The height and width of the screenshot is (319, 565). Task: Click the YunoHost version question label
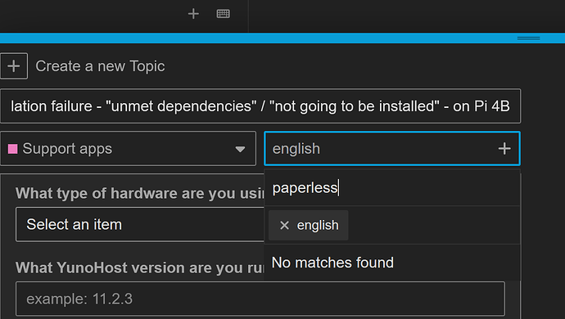(x=140, y=267)
